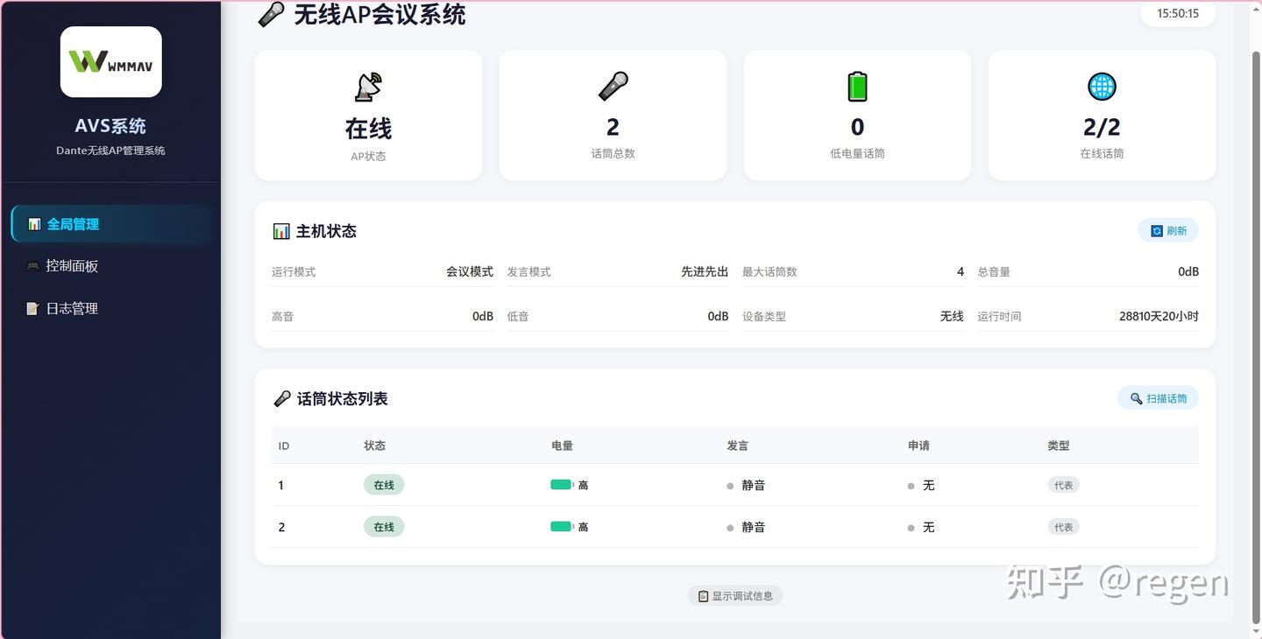Click the WMMAV logo

tap(111, 61)
